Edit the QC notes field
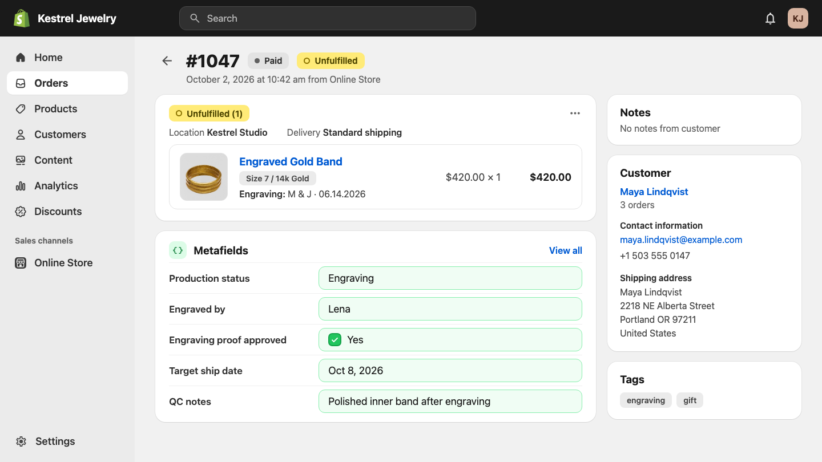The width and height of the screenshot is (822, 462). [x=450, y=402]
